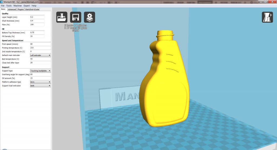
Task: Open the Expert menu
Action: point(27,6)
